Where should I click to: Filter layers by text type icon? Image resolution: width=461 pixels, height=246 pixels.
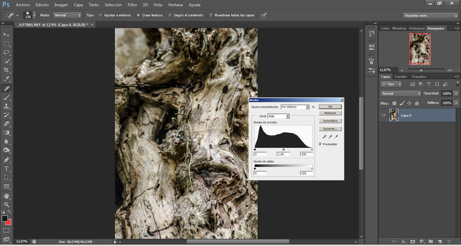click(429, 84)
